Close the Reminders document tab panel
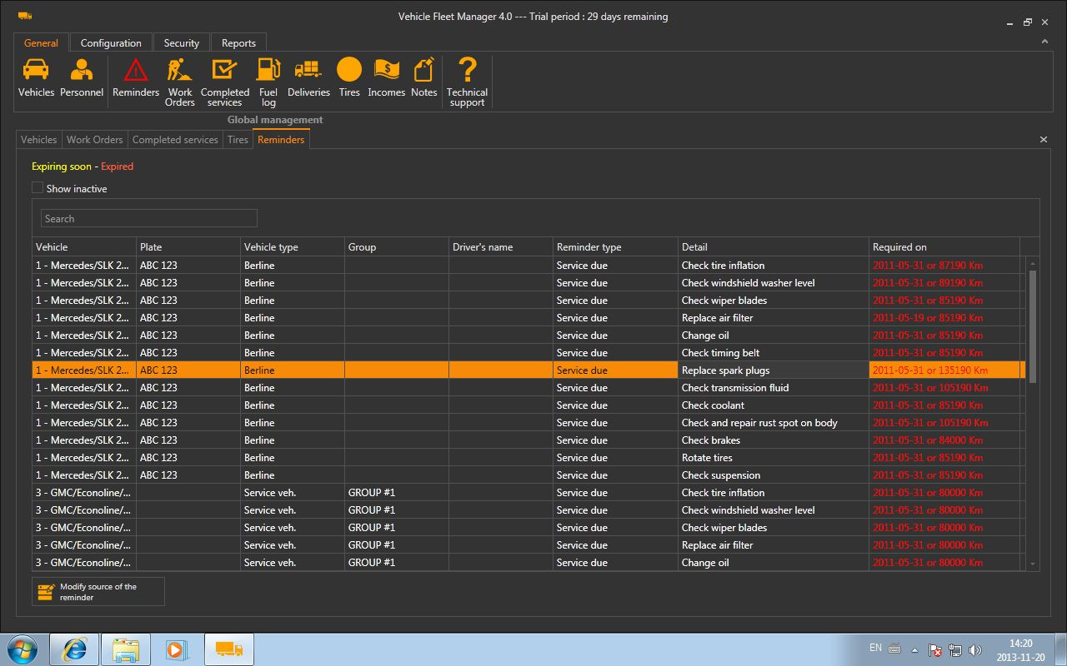Screen dimensions: 1067x666 pyautogui.click(x=1044, y=140)
